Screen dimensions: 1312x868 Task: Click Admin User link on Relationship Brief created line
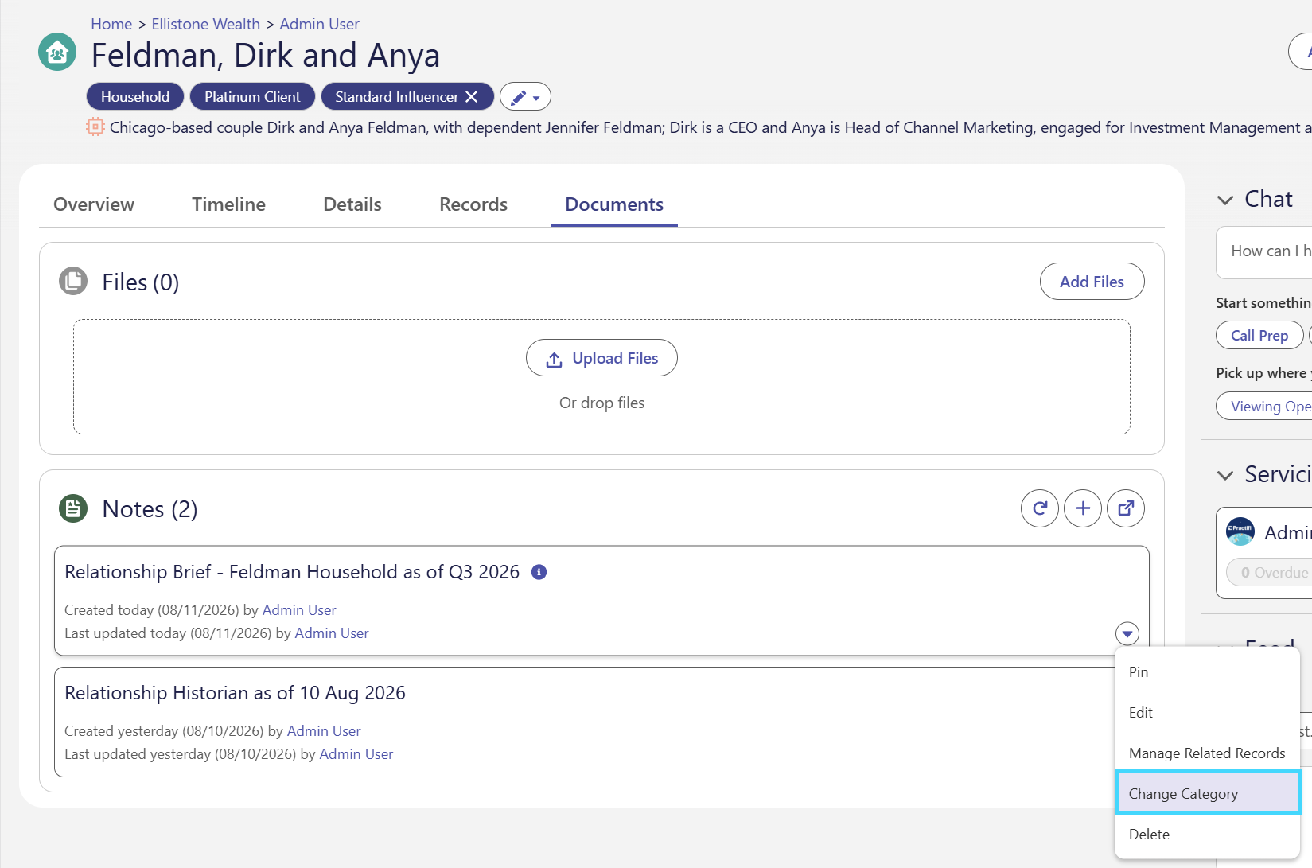(299, 610)
